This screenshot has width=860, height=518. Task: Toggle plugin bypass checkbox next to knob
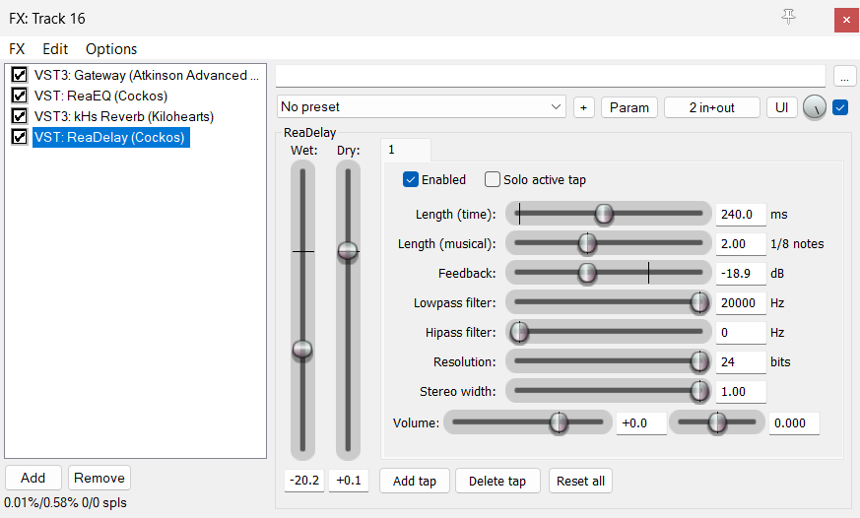point(840,107)
